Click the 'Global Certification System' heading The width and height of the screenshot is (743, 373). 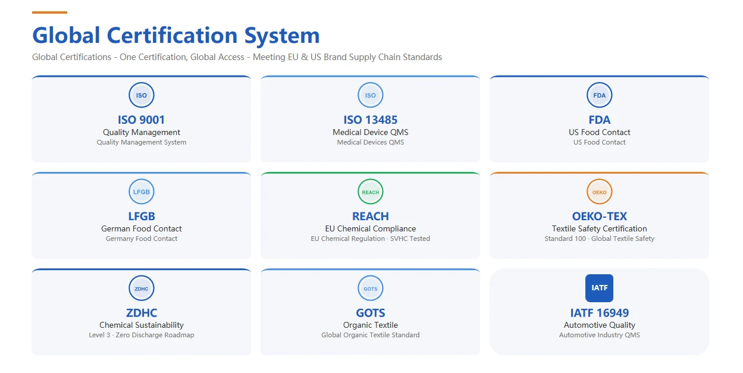(176, 35)
